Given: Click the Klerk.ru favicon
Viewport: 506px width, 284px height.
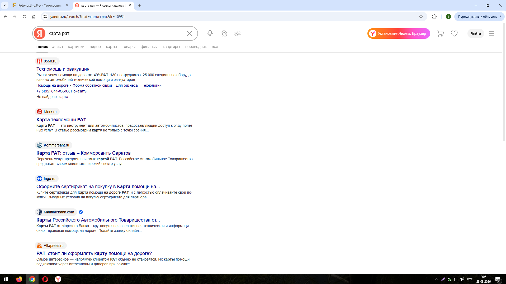Looking at the screenshot, I should 40,112.
